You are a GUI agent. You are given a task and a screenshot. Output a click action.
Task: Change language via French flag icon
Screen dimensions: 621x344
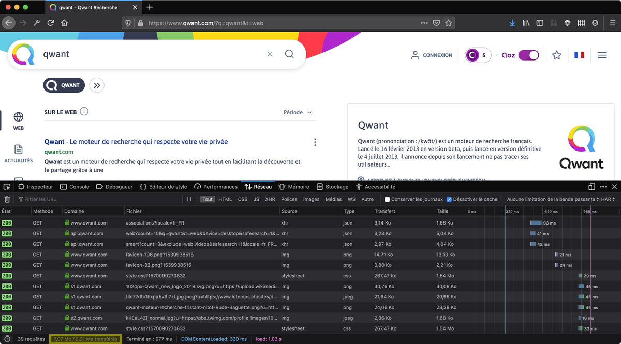point(579,55)
